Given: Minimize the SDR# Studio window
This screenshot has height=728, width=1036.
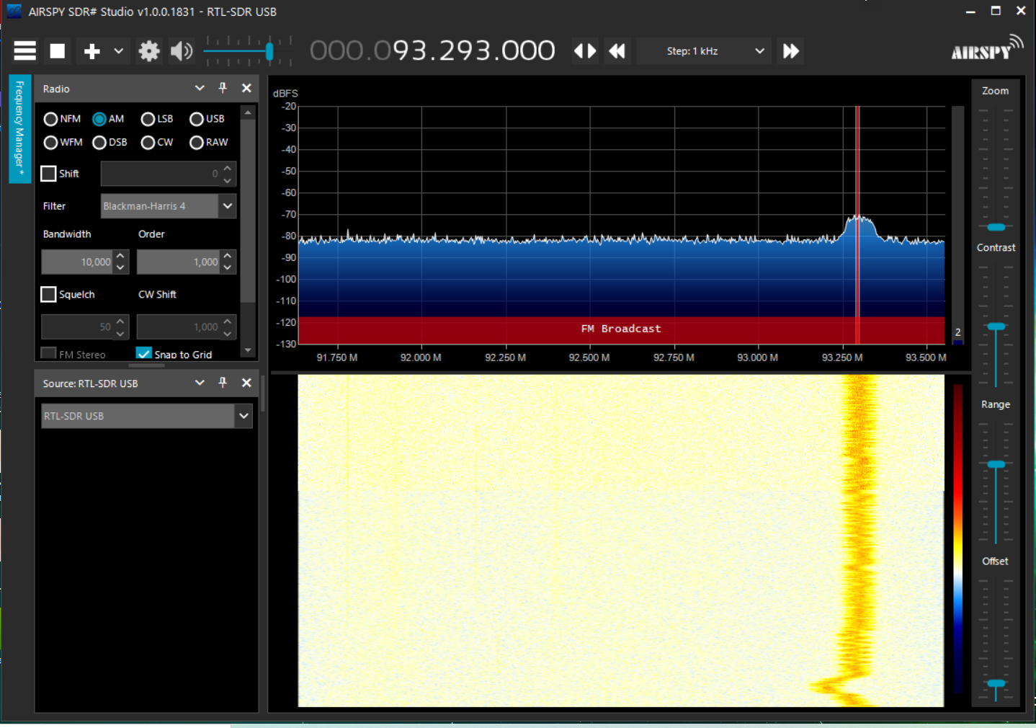Looking at the screenshot, I should point(970,12).
